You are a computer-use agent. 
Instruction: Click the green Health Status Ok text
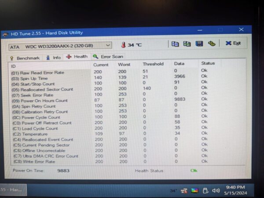194,171
